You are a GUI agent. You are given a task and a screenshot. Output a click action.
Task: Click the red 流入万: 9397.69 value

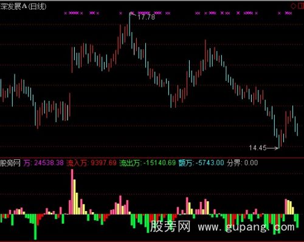pos(91,163)
